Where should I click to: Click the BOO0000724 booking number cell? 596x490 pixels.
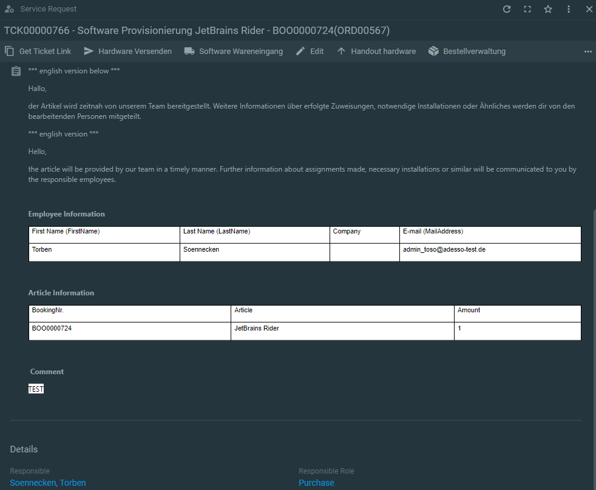(130, 331)
